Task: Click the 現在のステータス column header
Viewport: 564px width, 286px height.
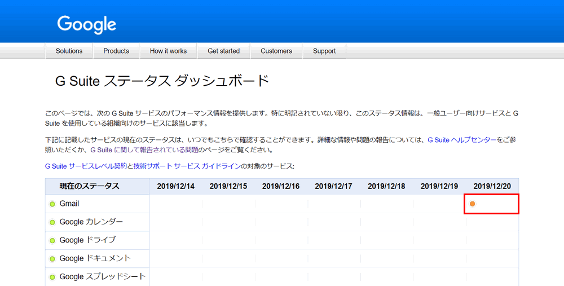Action: (x=89, y=186)
